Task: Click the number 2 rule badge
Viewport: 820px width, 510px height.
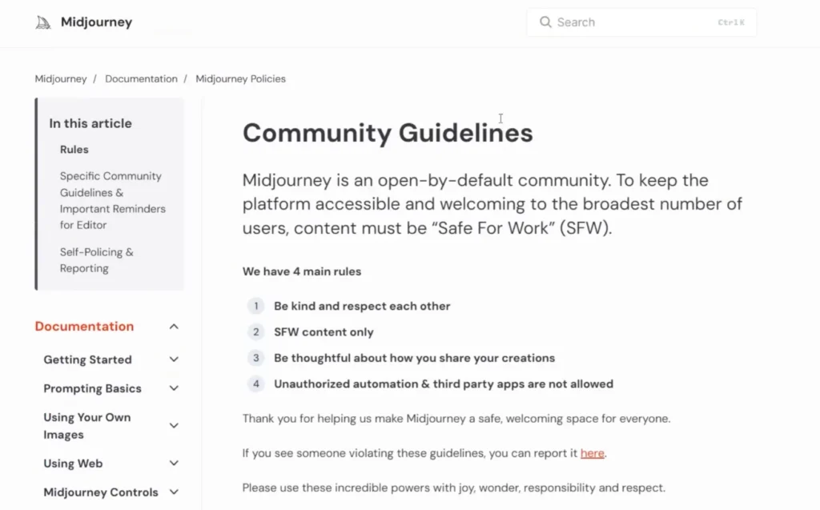Action: click(x=255, y=331)
